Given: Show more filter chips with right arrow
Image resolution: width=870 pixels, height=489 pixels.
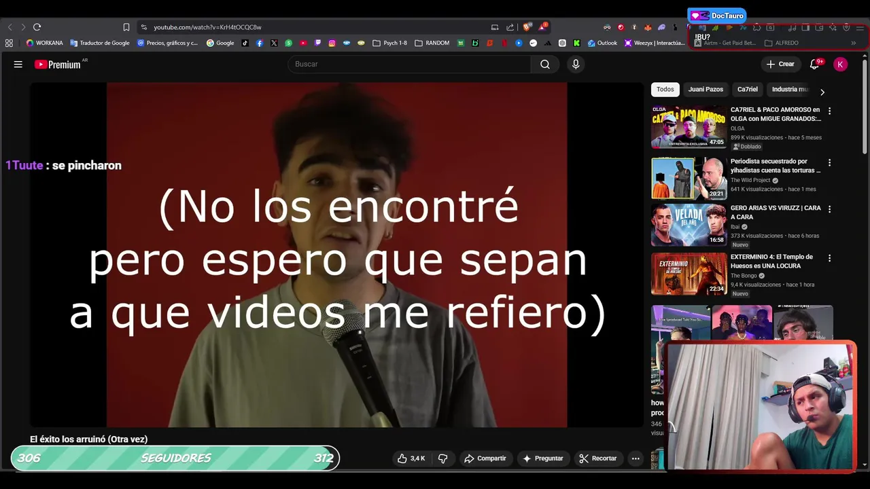Looking at the screenshot, I should coord(822,92).
